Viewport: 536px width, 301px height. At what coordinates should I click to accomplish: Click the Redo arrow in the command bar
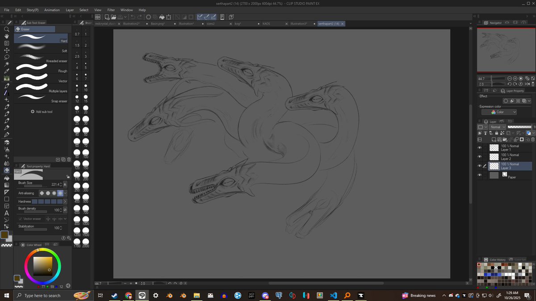tap(139, 17)
